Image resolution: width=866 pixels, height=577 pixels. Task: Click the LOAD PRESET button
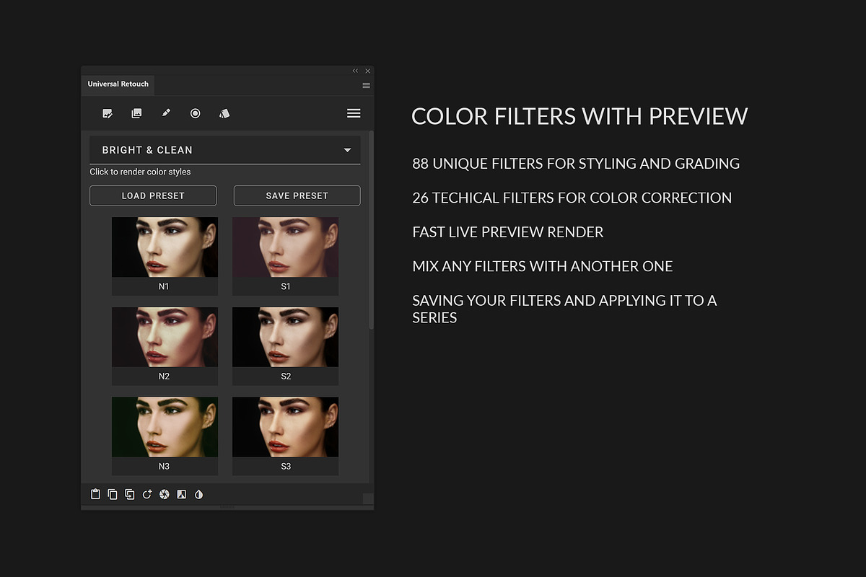pyautogui.click(x=153, y=195)
